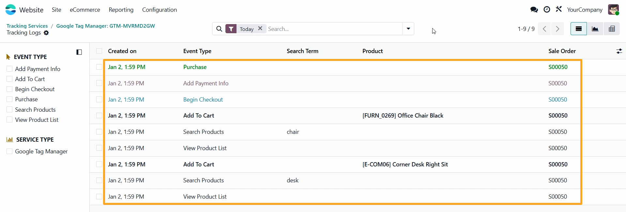Check Add Payment Info filter
This screenshot has width=626, height=212.
coord(9,69)
